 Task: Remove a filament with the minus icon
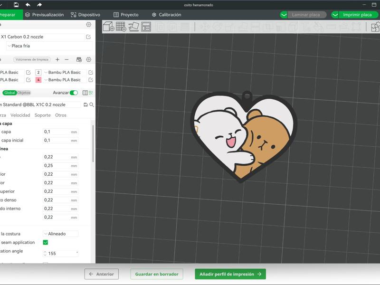[x=66, y=59]
